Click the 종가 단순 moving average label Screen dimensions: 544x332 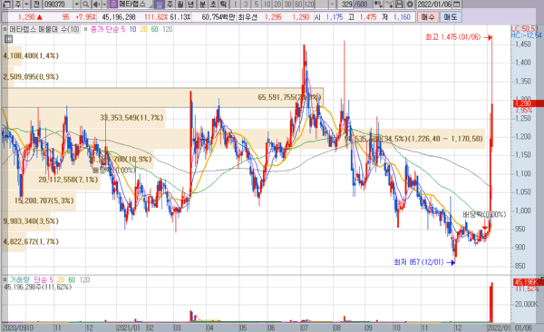tap(105, 29)
